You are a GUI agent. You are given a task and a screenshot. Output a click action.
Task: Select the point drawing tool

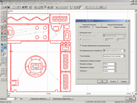(2, 12)
